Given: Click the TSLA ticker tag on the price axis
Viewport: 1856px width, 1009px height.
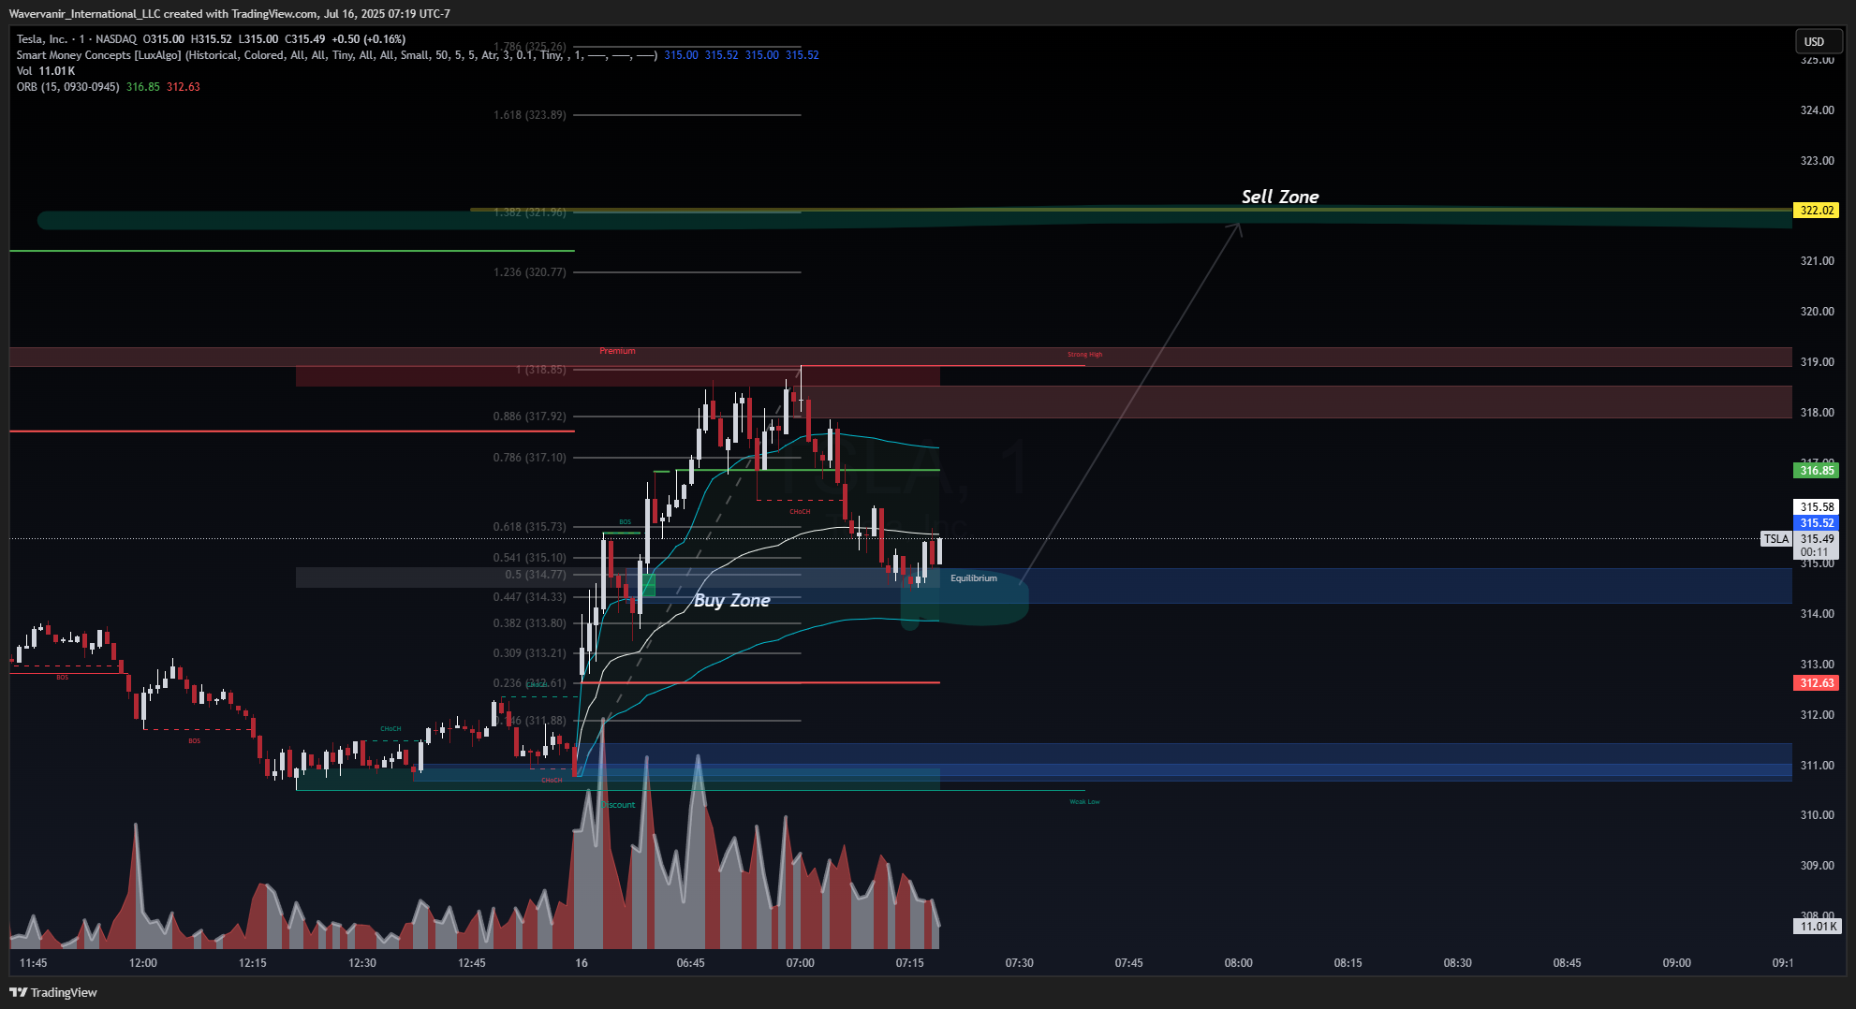Looking at the screenshot, I should pyautogui.click(x=1775, y=539).
